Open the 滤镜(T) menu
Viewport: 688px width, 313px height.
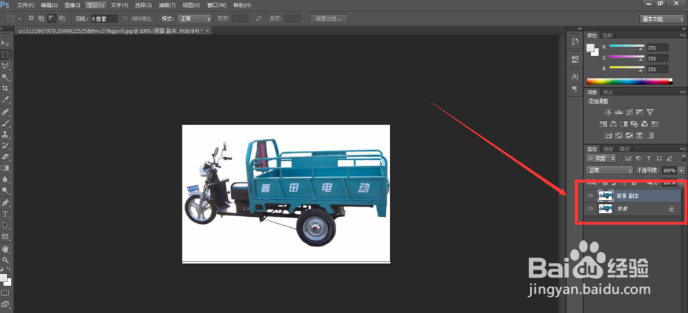[167, 5]
